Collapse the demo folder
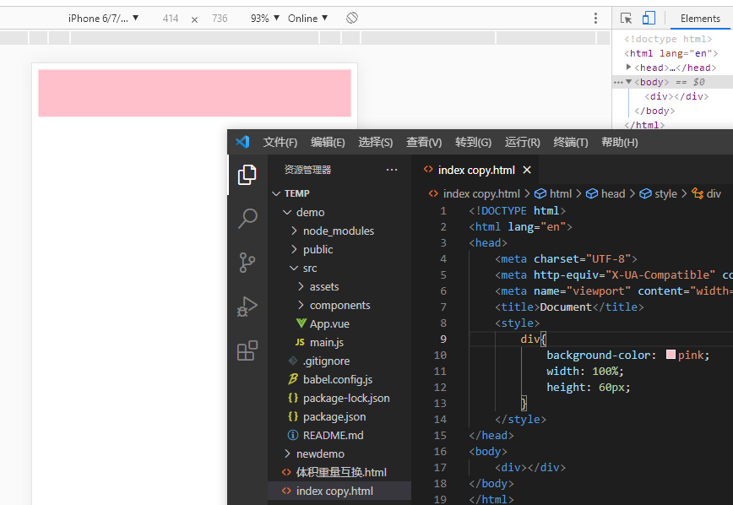733x505 pixels. pos(287,212)
